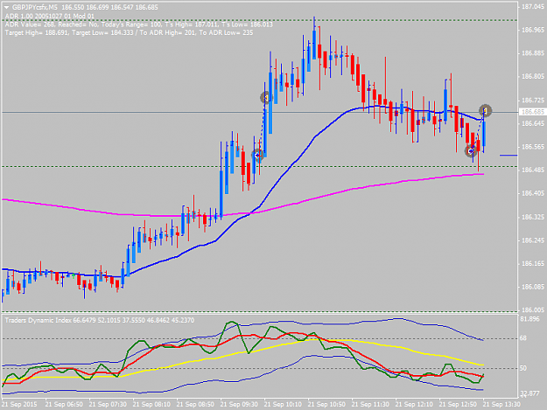Click the '21 Sep 09:30' time axis label
This screenshot has height=410, width=547.
tap(239, 405)
